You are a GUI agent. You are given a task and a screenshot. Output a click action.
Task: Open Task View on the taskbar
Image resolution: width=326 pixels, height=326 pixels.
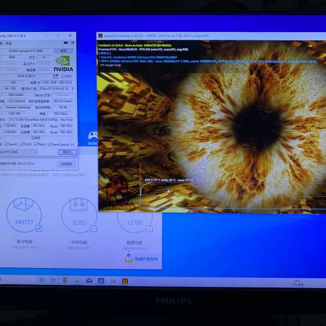tap(53, 280)
